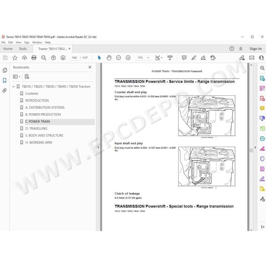Jump to A. DISTRIBUTION SYSTEMS bookmark
The height and width of the screenshot is (266, 266).
pos(45,108)
